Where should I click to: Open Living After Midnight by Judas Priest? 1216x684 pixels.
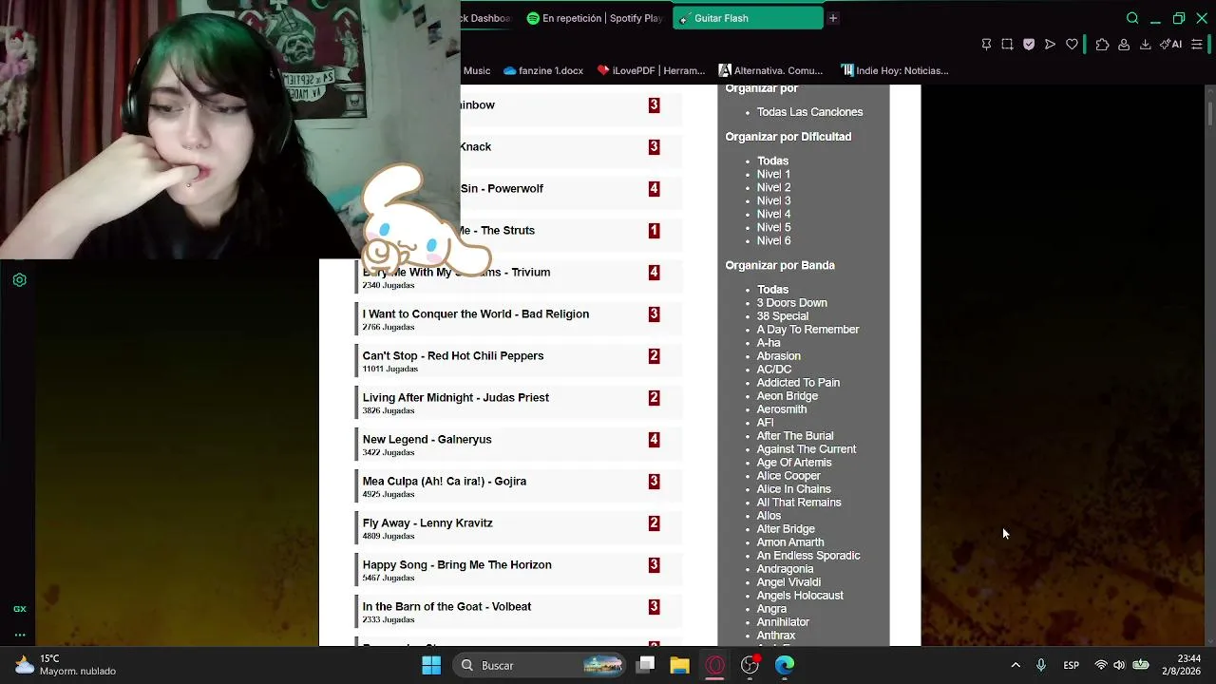click(x=456, y=398)
